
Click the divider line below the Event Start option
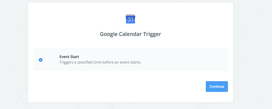130,71
